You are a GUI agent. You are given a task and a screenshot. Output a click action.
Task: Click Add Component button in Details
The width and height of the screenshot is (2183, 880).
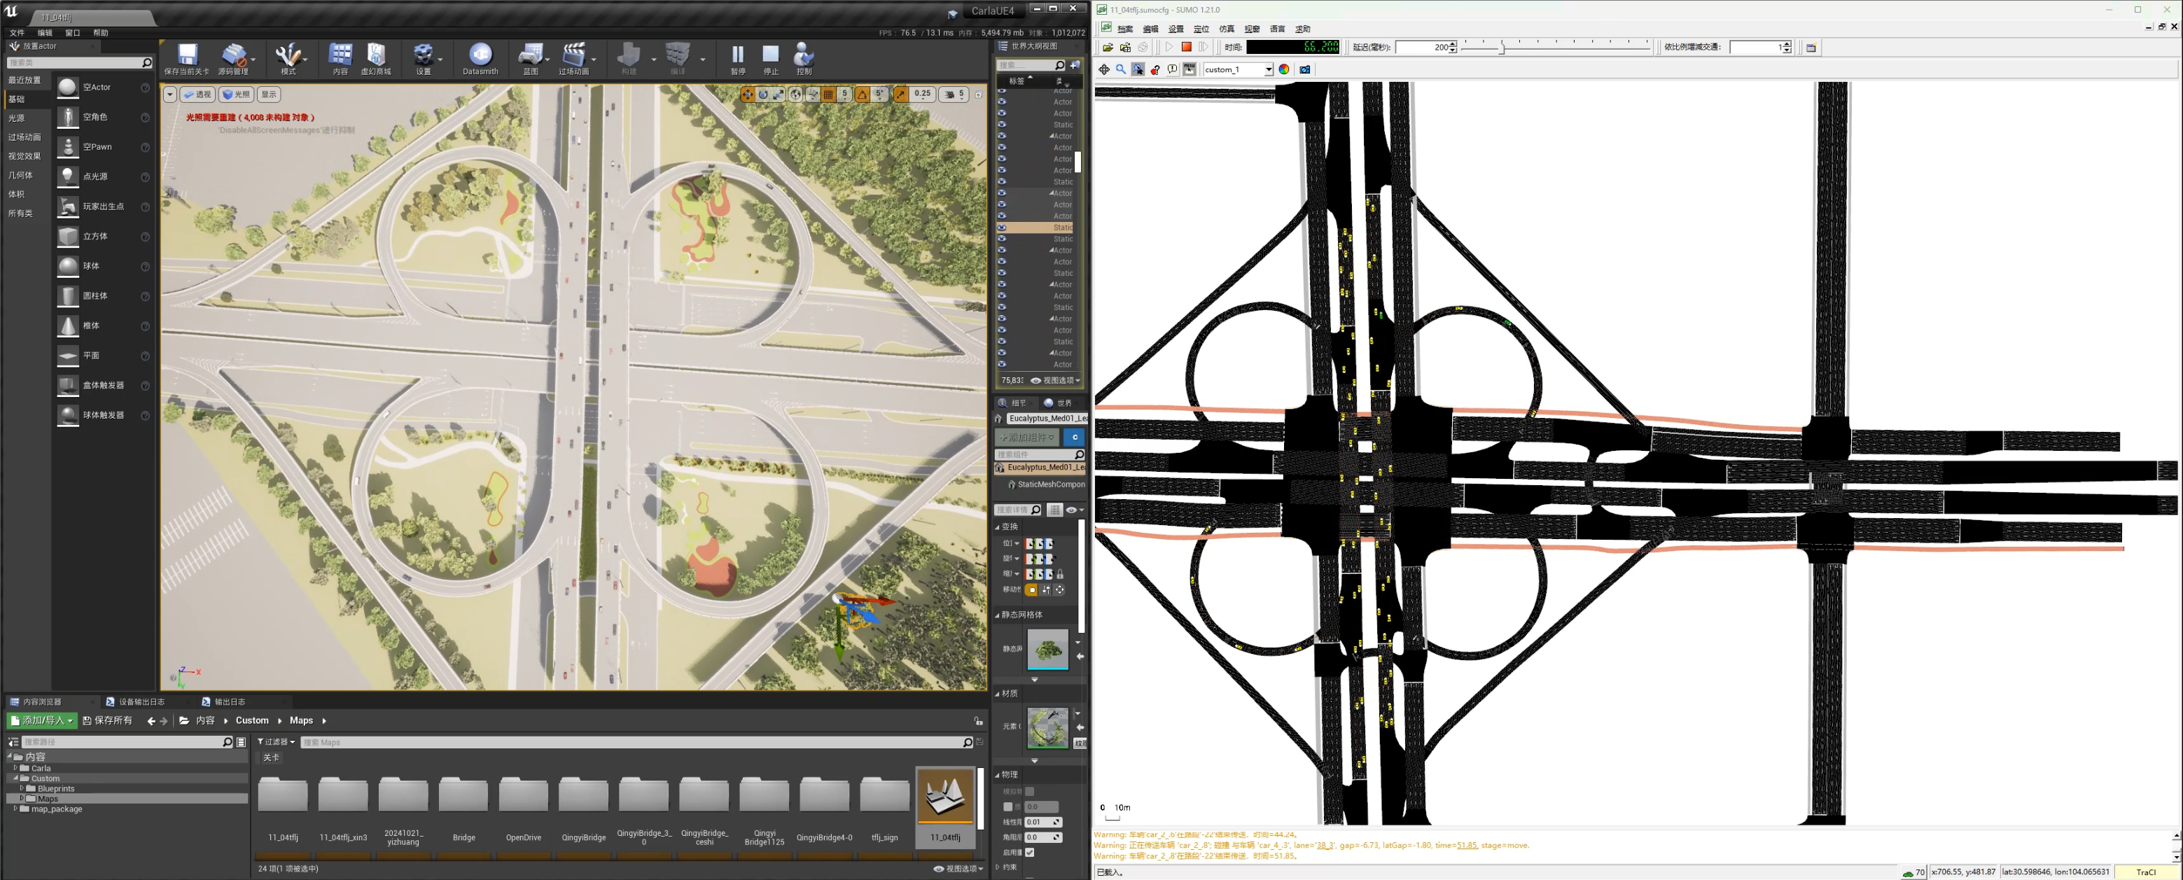(1026, 438)
